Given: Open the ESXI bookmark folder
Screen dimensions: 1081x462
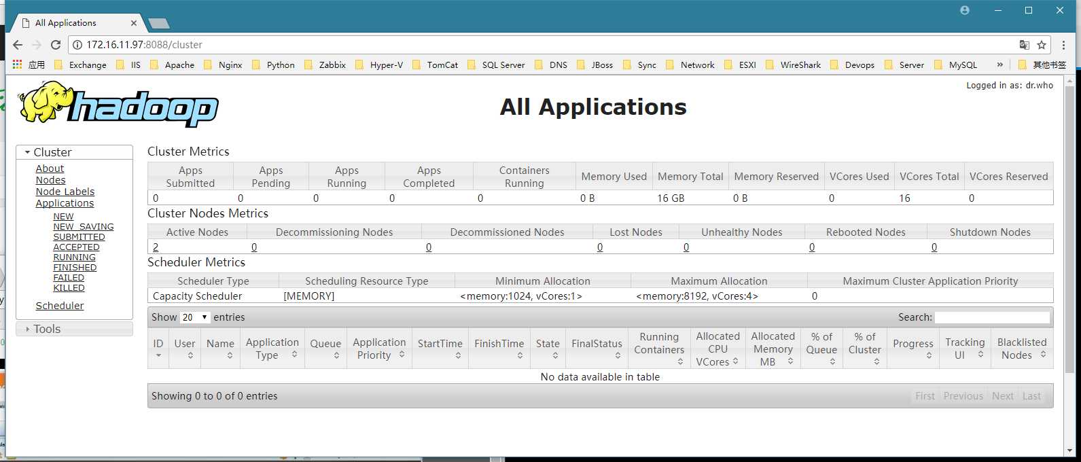Looking at the screenshot, I should coord(740,65).
